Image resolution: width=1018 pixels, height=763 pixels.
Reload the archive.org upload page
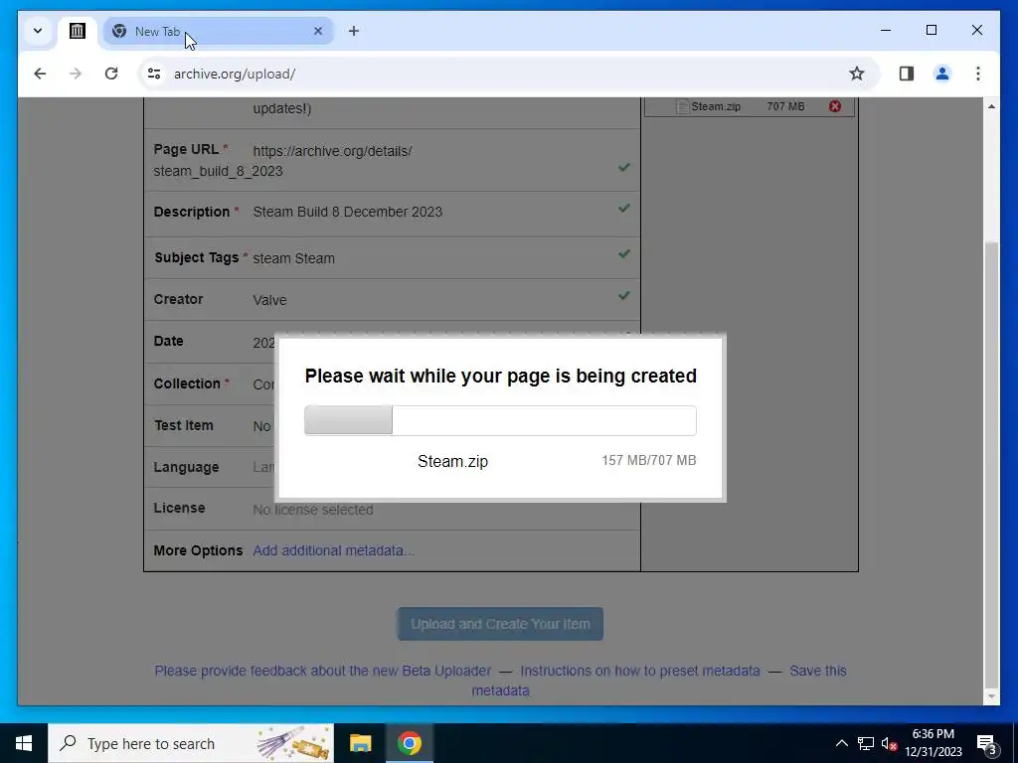111,74
